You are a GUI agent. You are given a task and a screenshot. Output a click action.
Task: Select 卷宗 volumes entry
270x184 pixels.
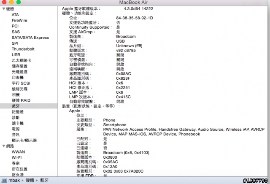pyautogui.click(x=16, y=163)
